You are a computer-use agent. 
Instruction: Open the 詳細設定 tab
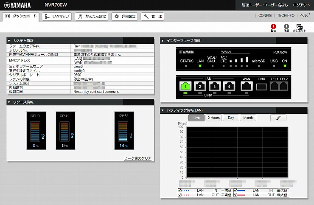(125, 17)
